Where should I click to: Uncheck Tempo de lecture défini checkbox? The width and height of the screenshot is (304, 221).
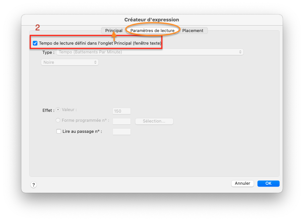(35, 44)
